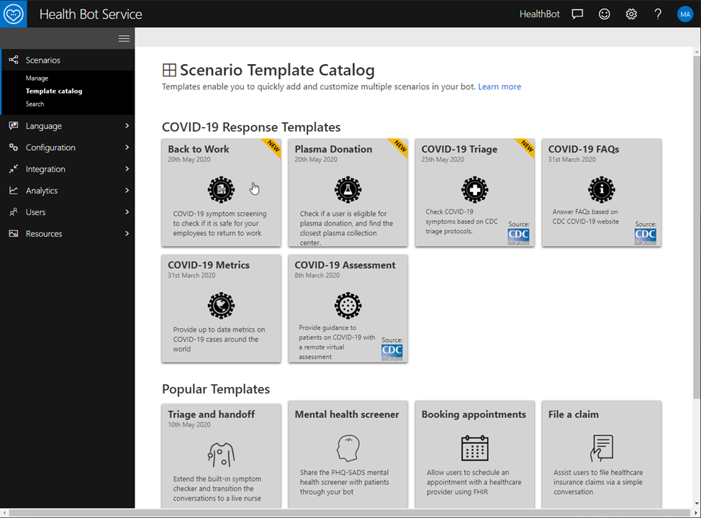
Task: Open the chat bubble icon in header
Action: click(577, 14)
